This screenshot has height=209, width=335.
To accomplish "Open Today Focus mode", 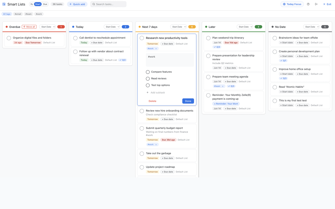I will [292, 4].
